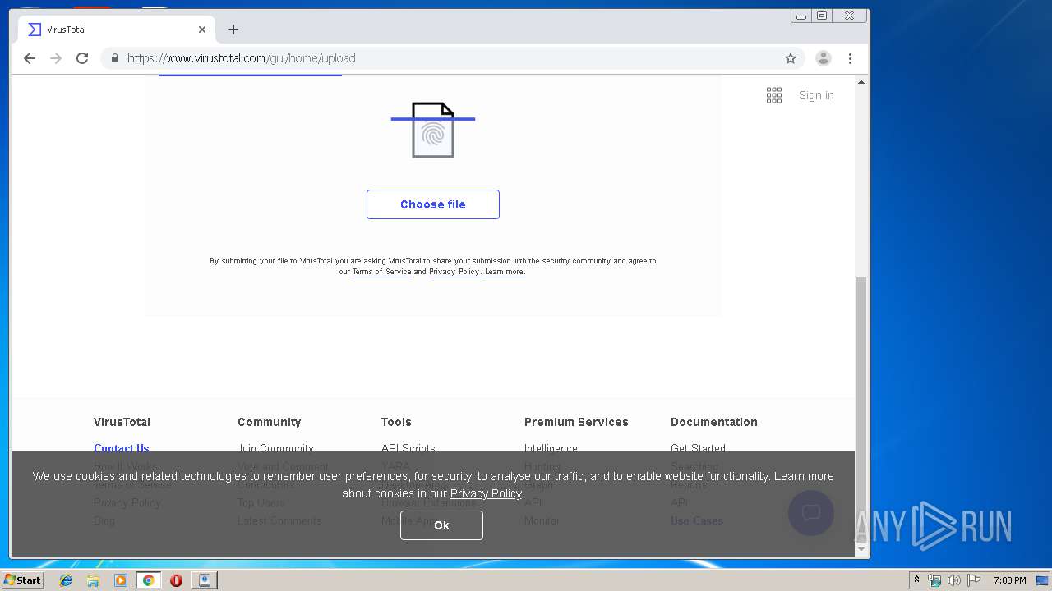Viewport: 1052px width, 591px height.
Task: Launch Internet Explorer from taskbar
Action: [66, 580]
